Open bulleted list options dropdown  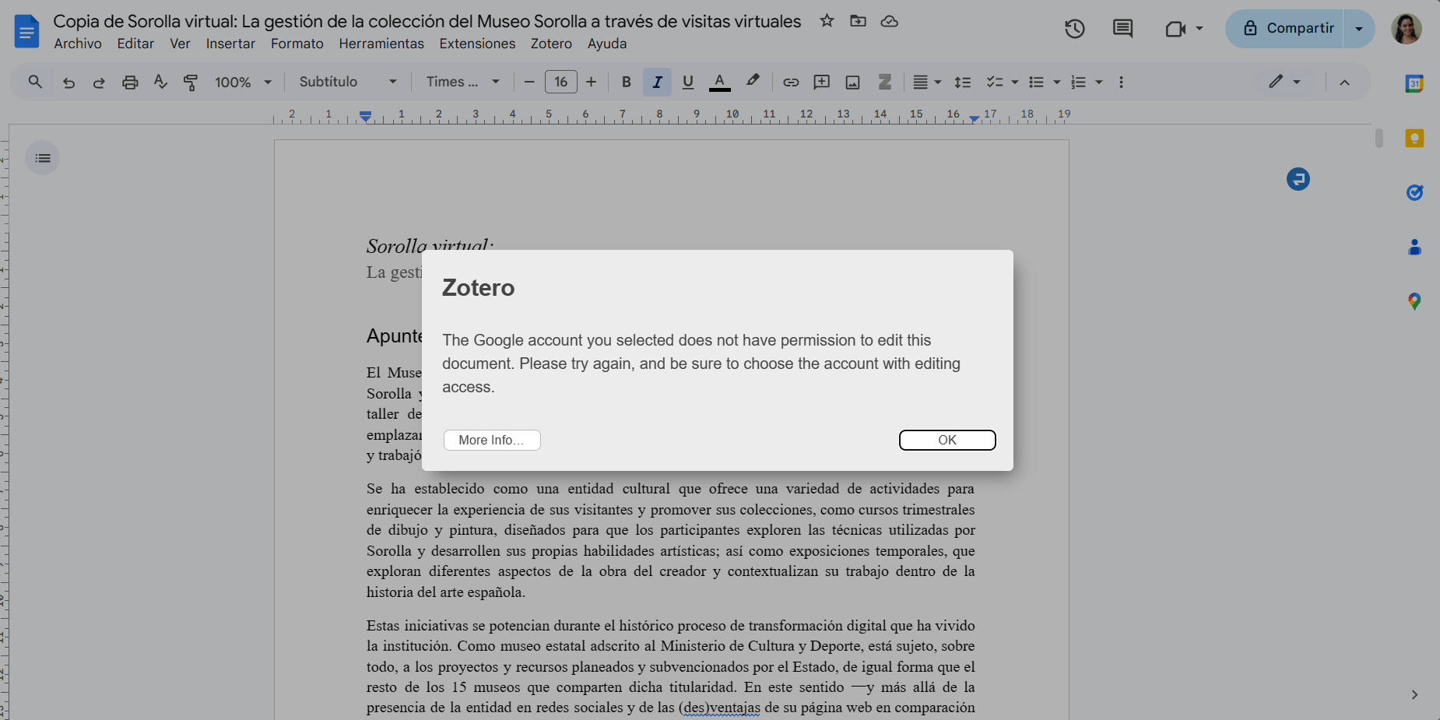tap(1056, 82)
